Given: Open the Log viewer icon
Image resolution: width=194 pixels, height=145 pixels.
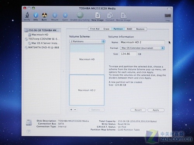Looking at the screenshot, I should [x=168, y=16].
